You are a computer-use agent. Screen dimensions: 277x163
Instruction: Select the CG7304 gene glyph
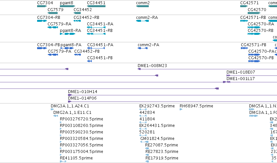(x=42, y=6)
